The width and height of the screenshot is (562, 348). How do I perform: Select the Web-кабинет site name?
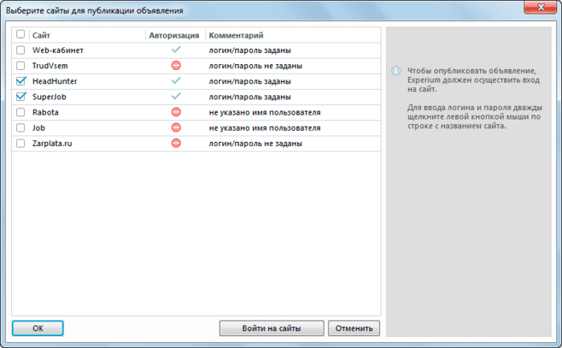pos(58,51)
